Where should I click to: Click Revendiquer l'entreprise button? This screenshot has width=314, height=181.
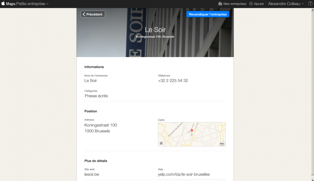(x=208, y=14)
